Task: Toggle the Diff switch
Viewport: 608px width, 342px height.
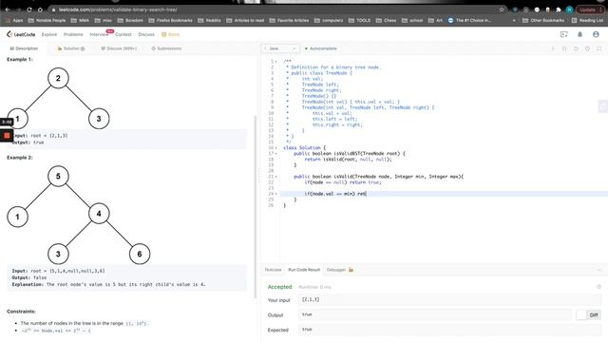Action: click(x=588, y=314)
